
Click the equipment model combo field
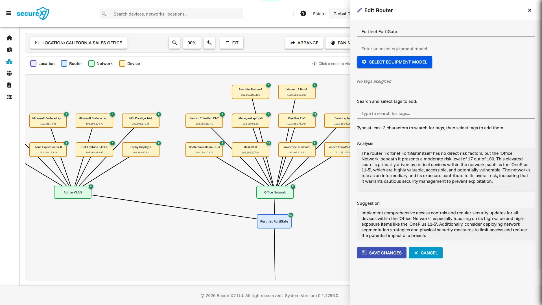(x=446, y=49)
